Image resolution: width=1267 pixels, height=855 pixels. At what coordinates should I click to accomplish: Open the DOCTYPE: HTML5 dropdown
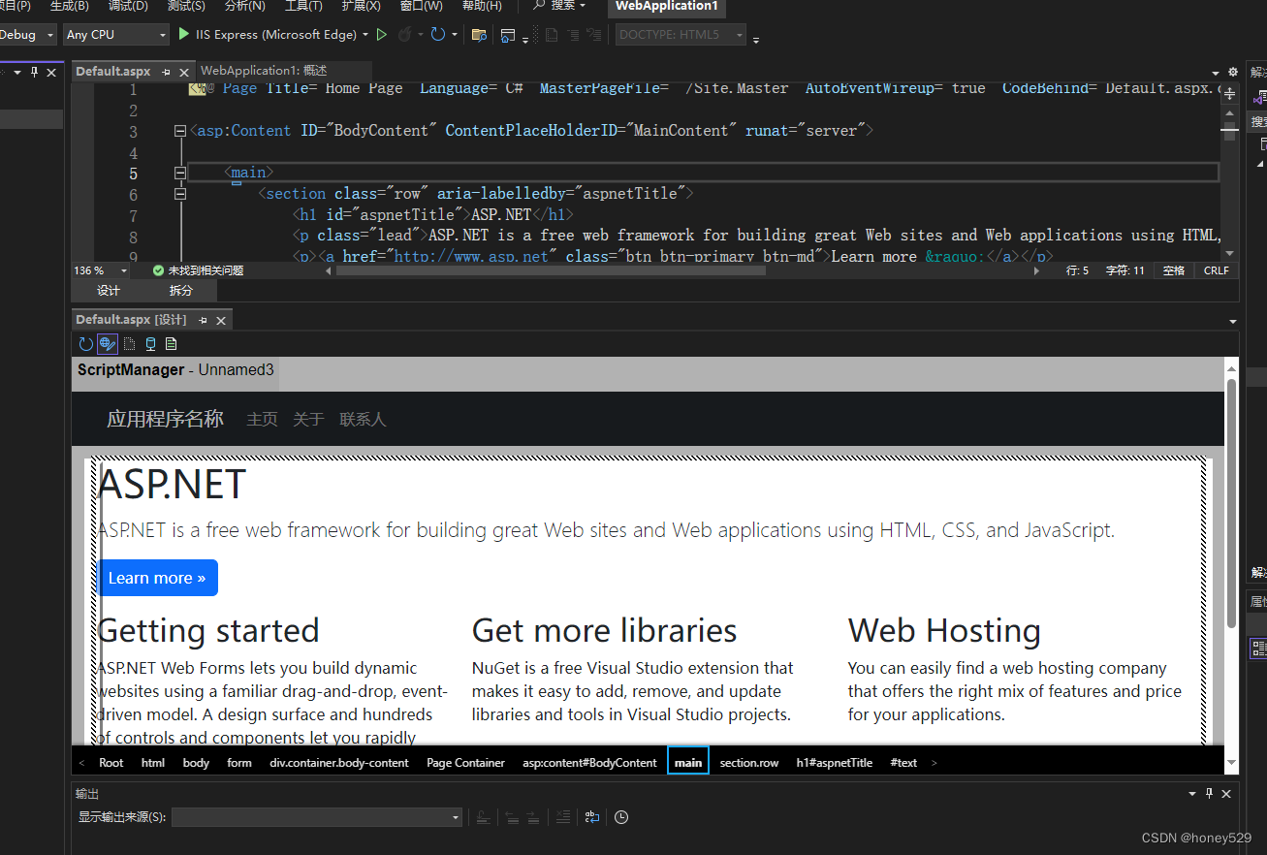point(681,35)
